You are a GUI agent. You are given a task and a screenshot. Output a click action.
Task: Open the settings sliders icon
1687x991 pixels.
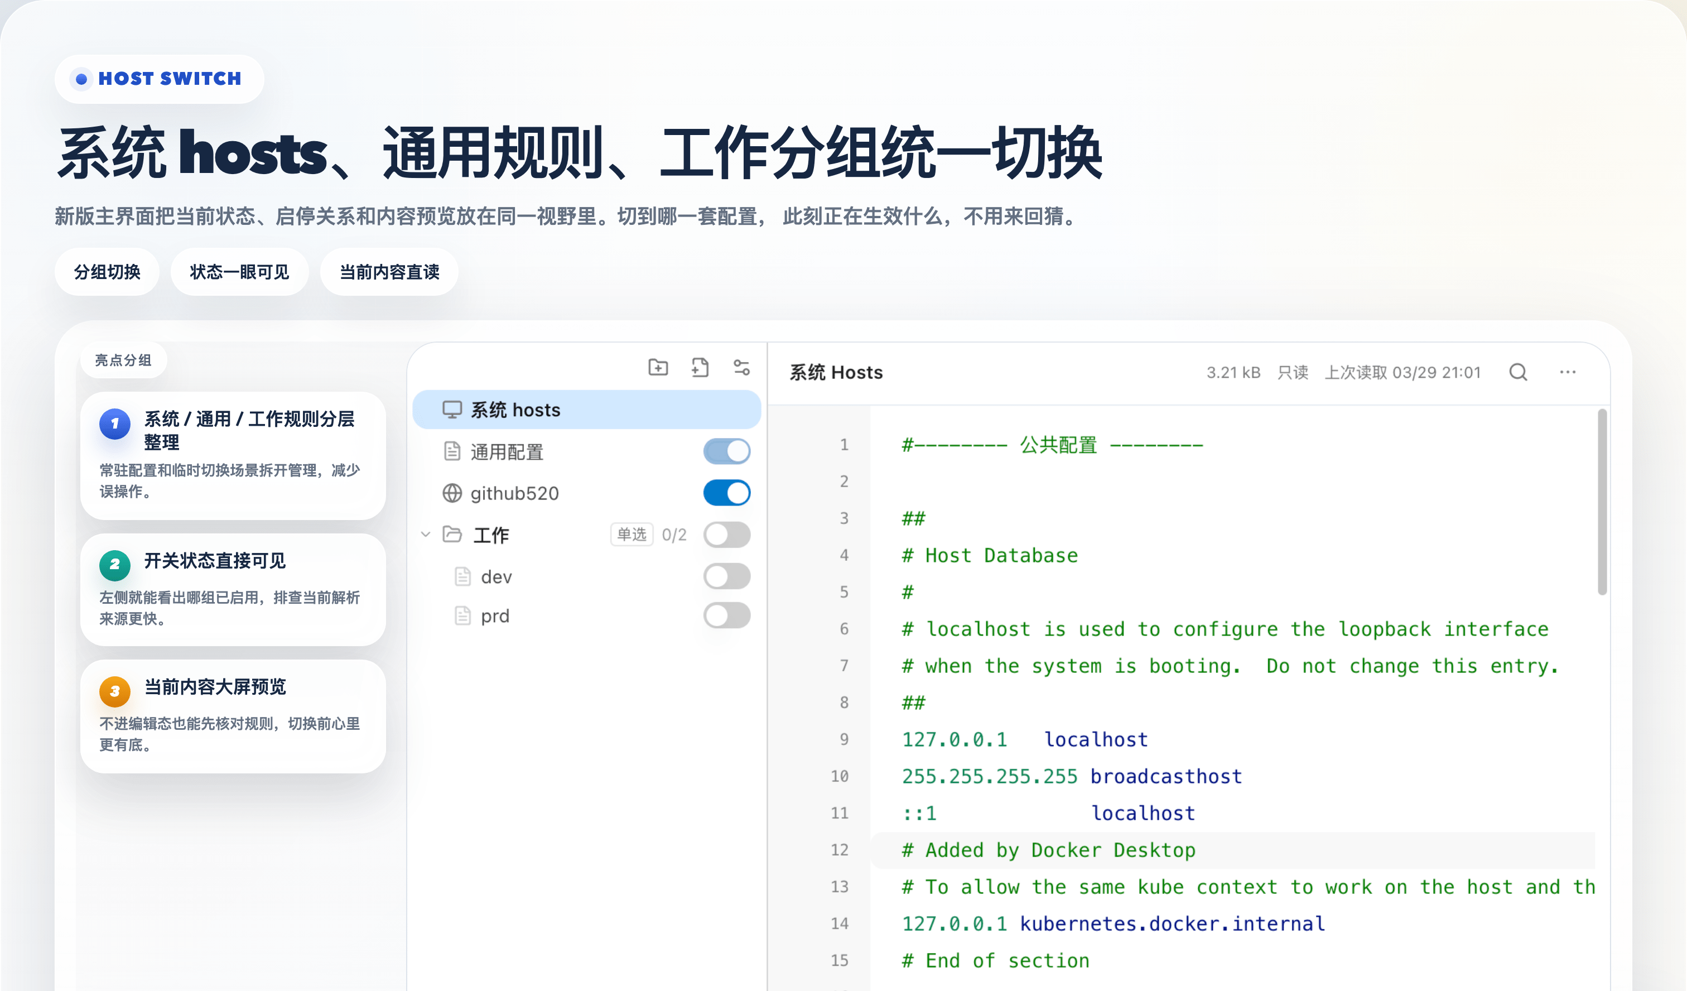pos(741,367)
